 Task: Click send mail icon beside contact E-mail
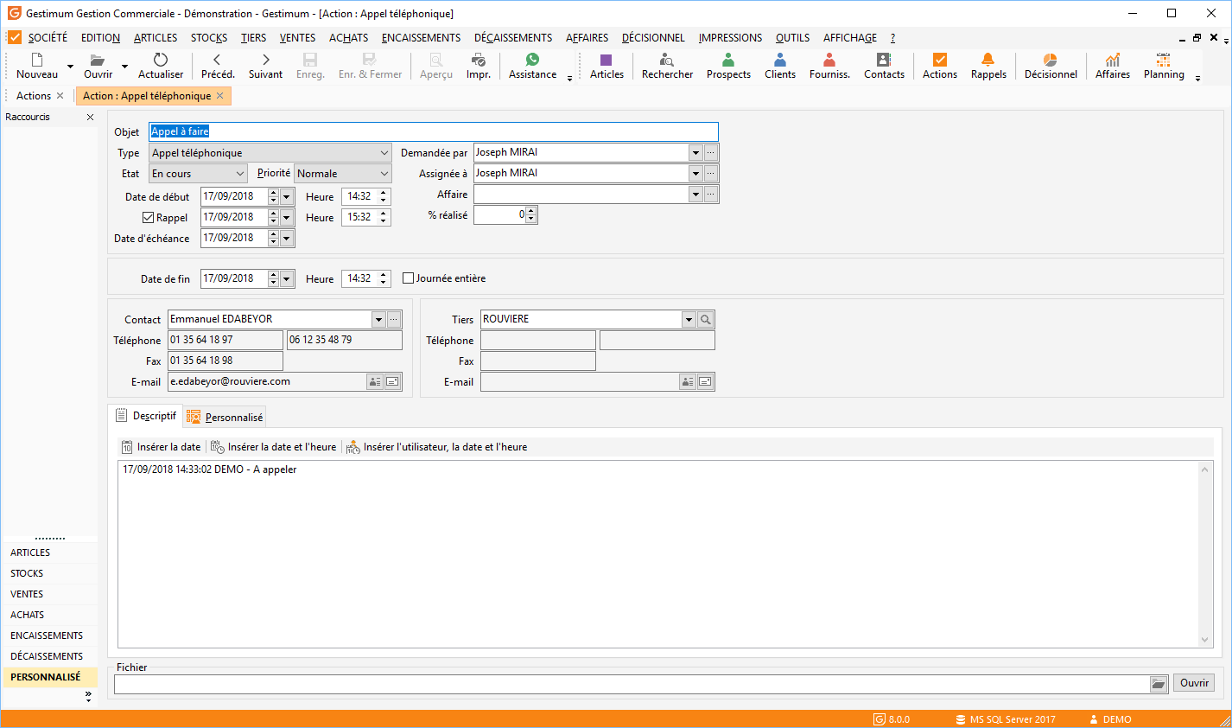392,381
